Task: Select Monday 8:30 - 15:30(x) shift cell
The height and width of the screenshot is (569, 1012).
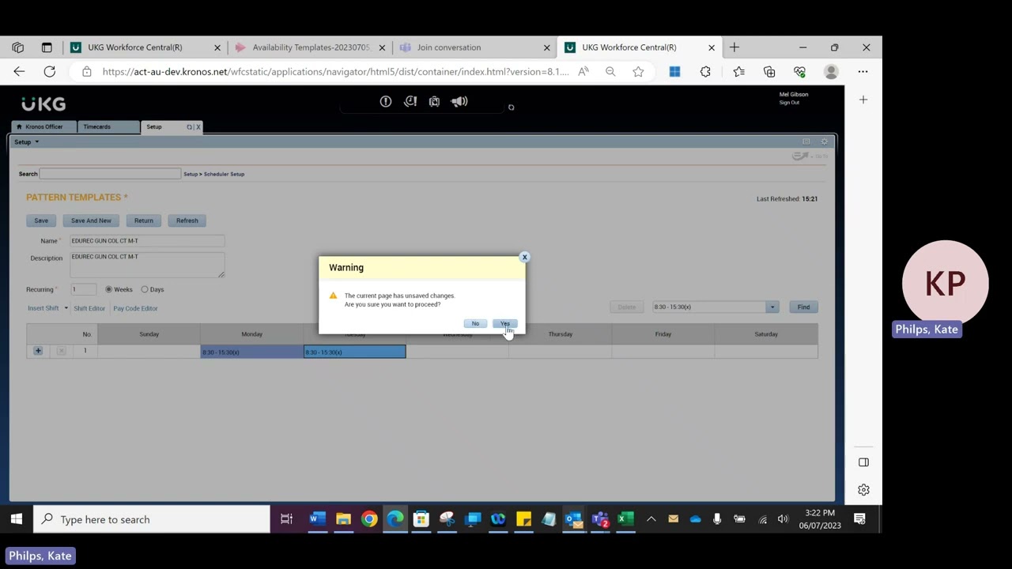Action: tap(251, 352)
